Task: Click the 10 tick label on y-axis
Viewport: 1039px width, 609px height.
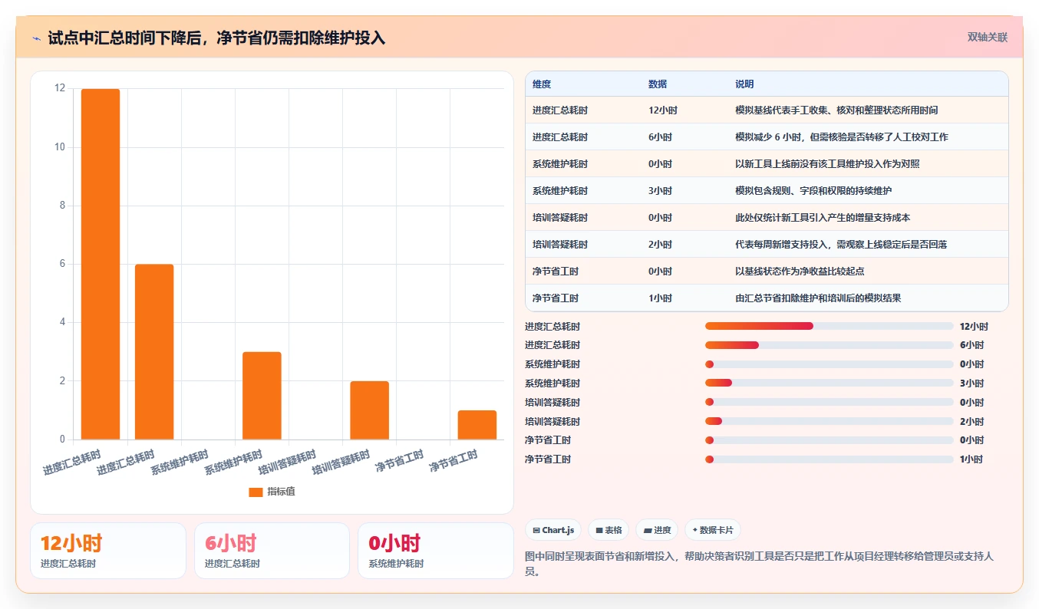Action: 60,147
